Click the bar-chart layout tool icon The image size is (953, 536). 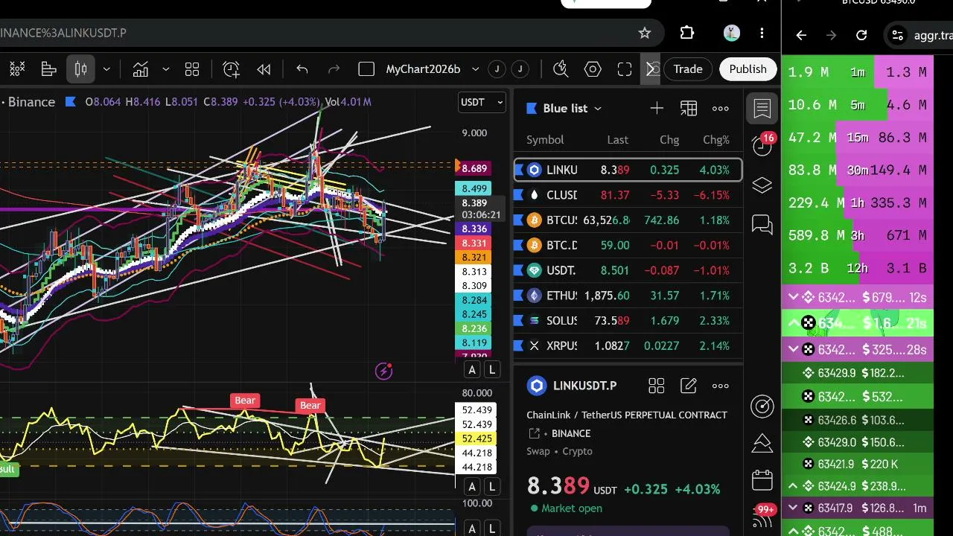[49, 69]
